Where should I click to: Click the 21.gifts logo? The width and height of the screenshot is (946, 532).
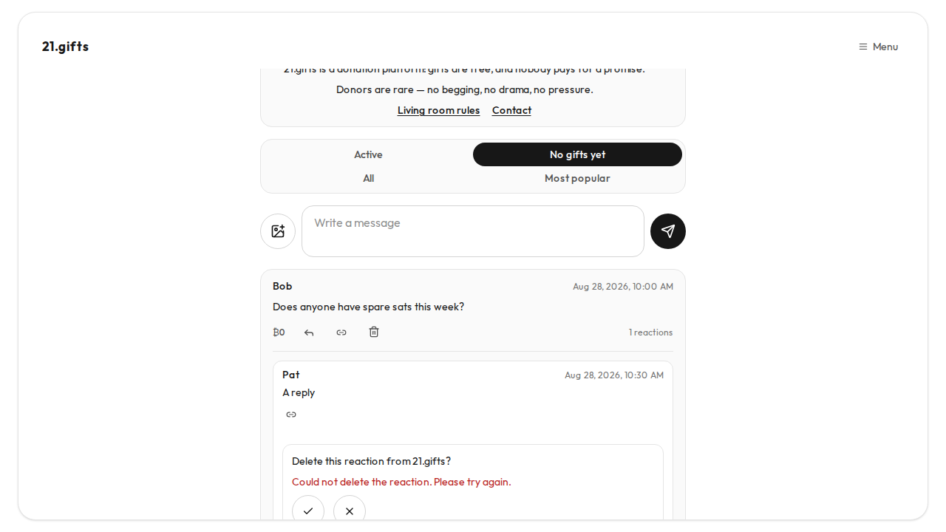click(x=65, y=47)
